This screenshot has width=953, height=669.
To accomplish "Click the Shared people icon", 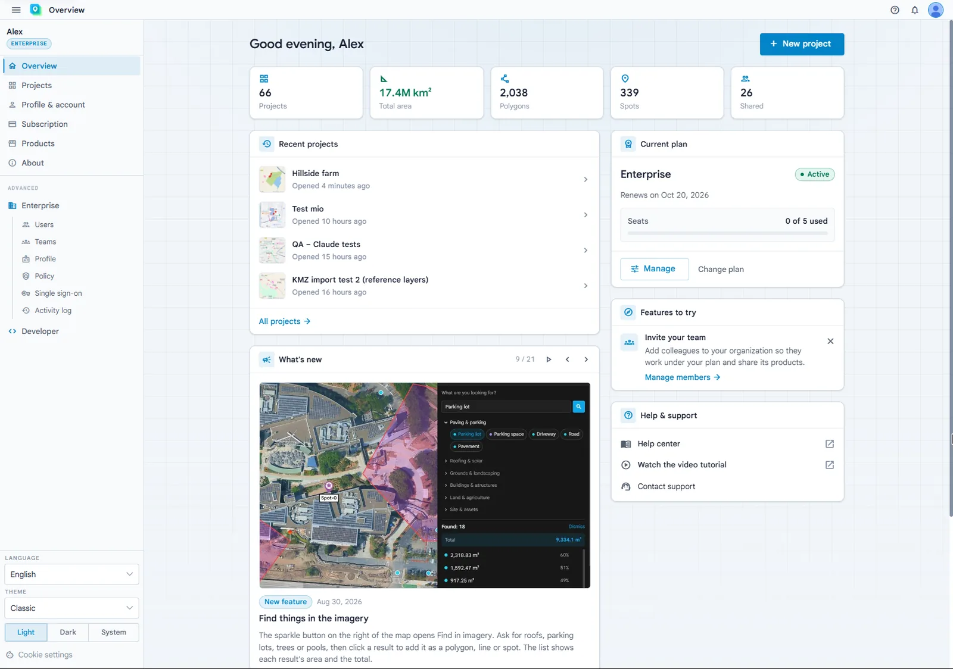I will [x=745, y=79].
